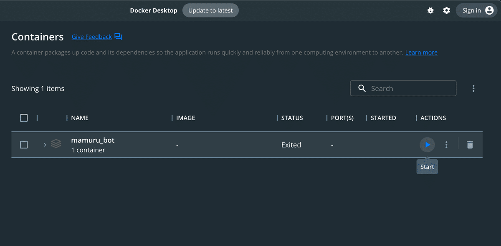Screen dimensions: 501x246
Task: Check the mamuru_bot row checkbox
Action: coord(24,144)
